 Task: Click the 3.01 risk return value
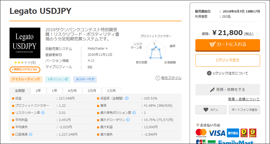[62, 113]
